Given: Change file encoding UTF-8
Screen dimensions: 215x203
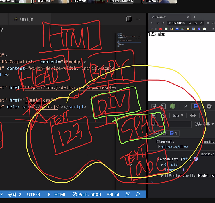Looking at the screenshot, I should click(33, 194).
